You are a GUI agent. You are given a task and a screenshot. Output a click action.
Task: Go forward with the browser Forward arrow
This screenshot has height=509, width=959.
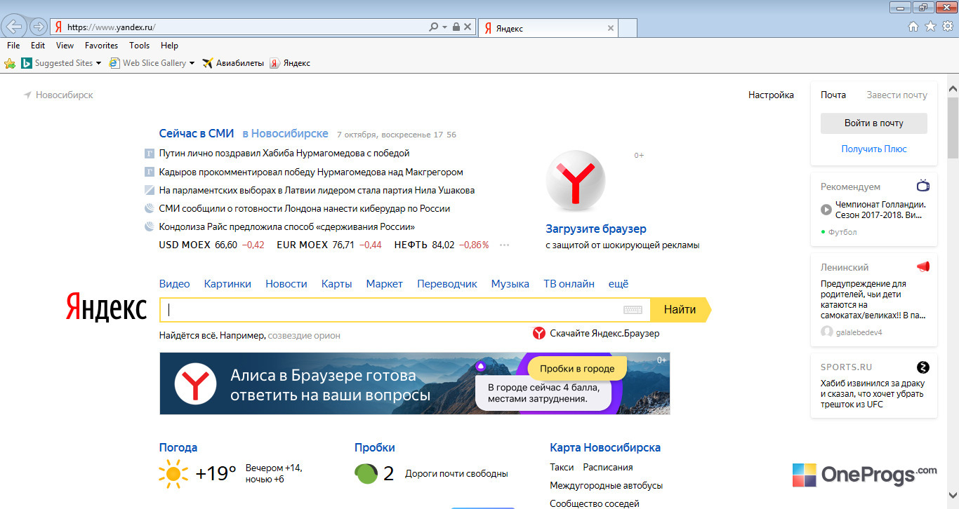click(x=38, y=27)
